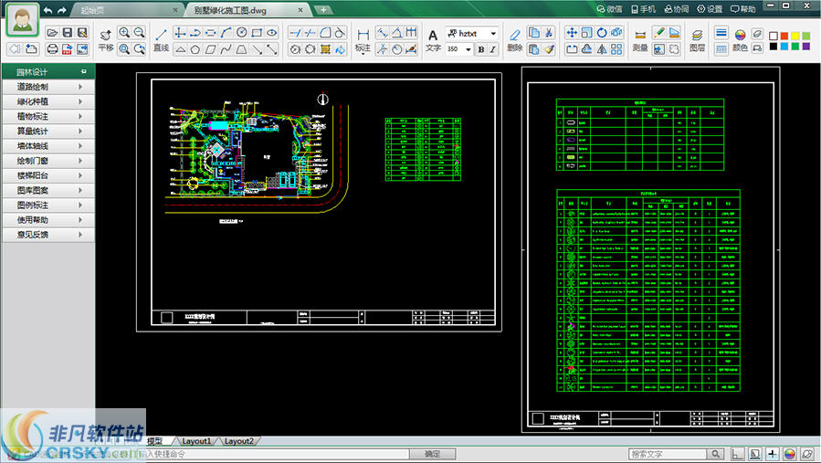Viewport: 821px width, 463px height.
Task: Open 设置 settings
Action: coord(710,9)
